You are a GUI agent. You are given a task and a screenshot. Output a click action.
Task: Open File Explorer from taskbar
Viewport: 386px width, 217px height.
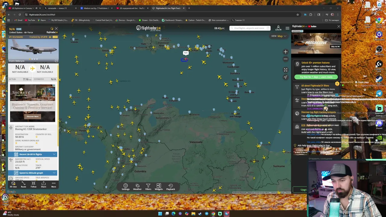(193, 214)
